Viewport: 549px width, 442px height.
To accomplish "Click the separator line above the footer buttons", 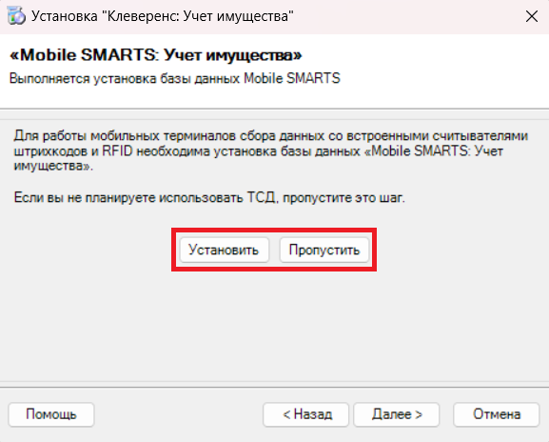I will tap(274, 388).
